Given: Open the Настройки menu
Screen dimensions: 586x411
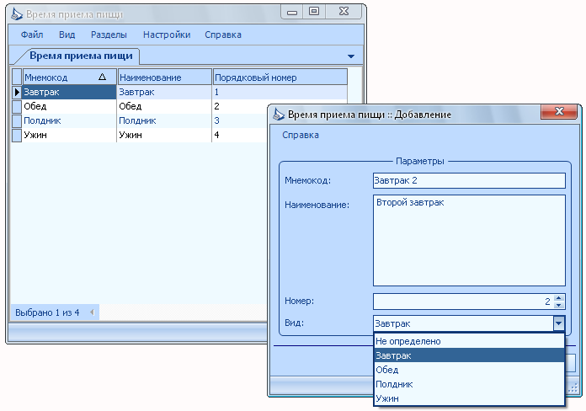Looking at the screenshot, I should [x=167, y=35].
